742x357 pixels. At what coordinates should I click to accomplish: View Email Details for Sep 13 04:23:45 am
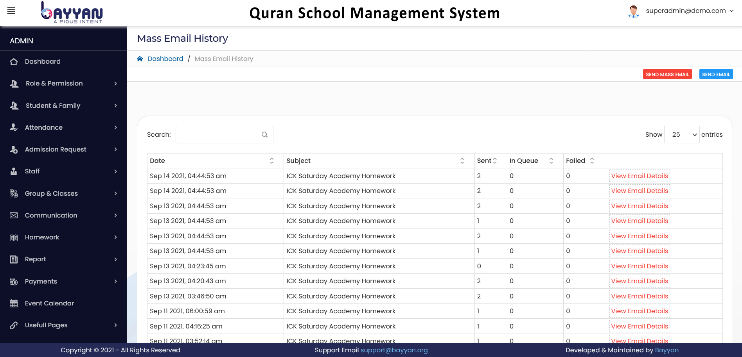tap(640, 266)
